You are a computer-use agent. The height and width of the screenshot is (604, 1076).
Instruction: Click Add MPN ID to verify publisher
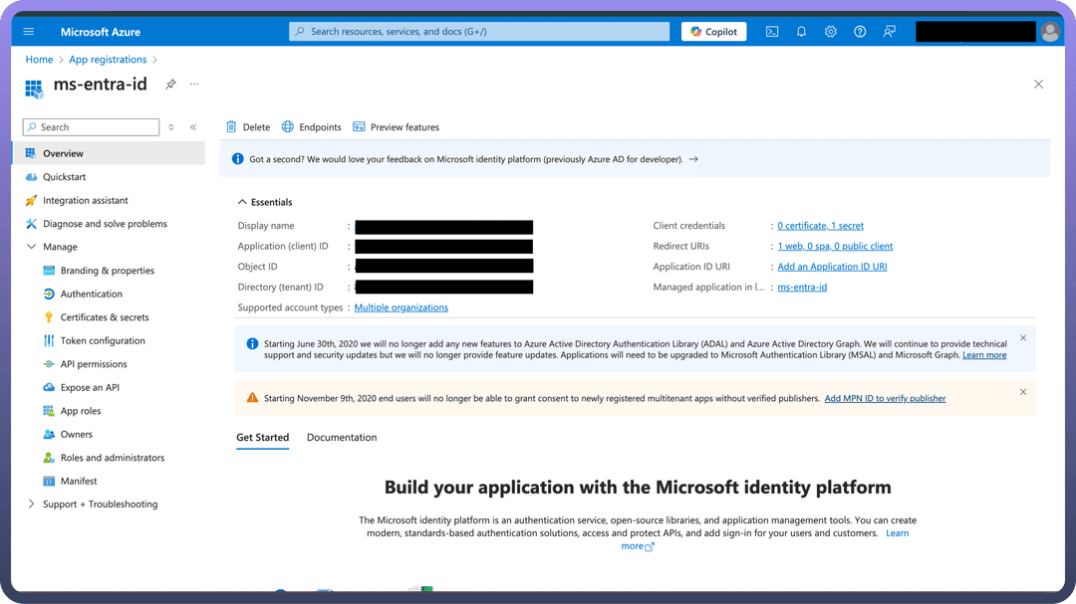[885, 399]
